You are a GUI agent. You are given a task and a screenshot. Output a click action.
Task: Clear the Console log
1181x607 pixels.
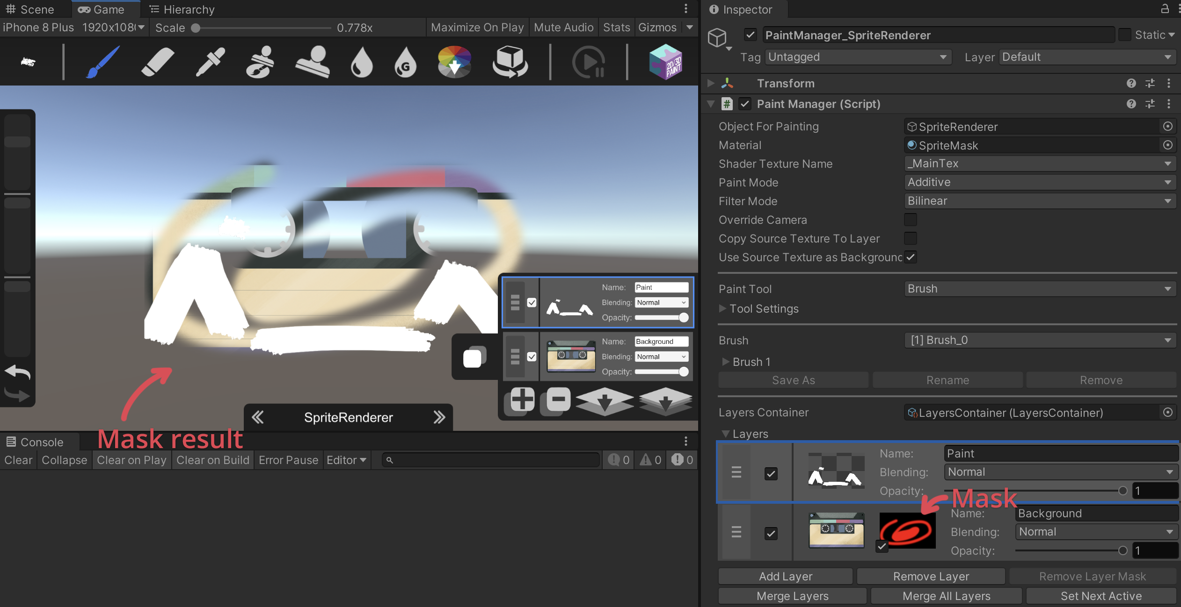pyautogui.click(x=18, y=460)
